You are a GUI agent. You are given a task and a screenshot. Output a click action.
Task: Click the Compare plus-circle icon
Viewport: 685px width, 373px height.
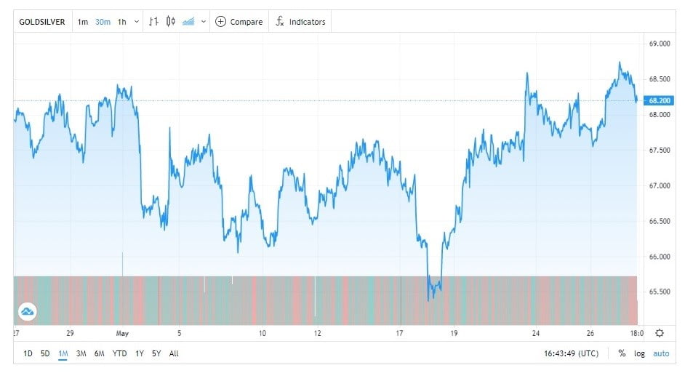click(x=221, y=22)
